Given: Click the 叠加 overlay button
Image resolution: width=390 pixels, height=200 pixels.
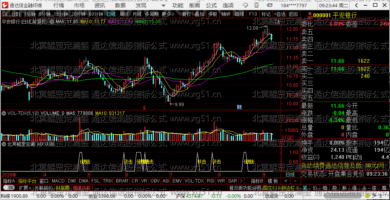Looking at the screenshot, I should [200, 14].
